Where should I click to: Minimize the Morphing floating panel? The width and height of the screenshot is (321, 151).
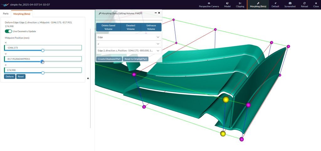155,13
